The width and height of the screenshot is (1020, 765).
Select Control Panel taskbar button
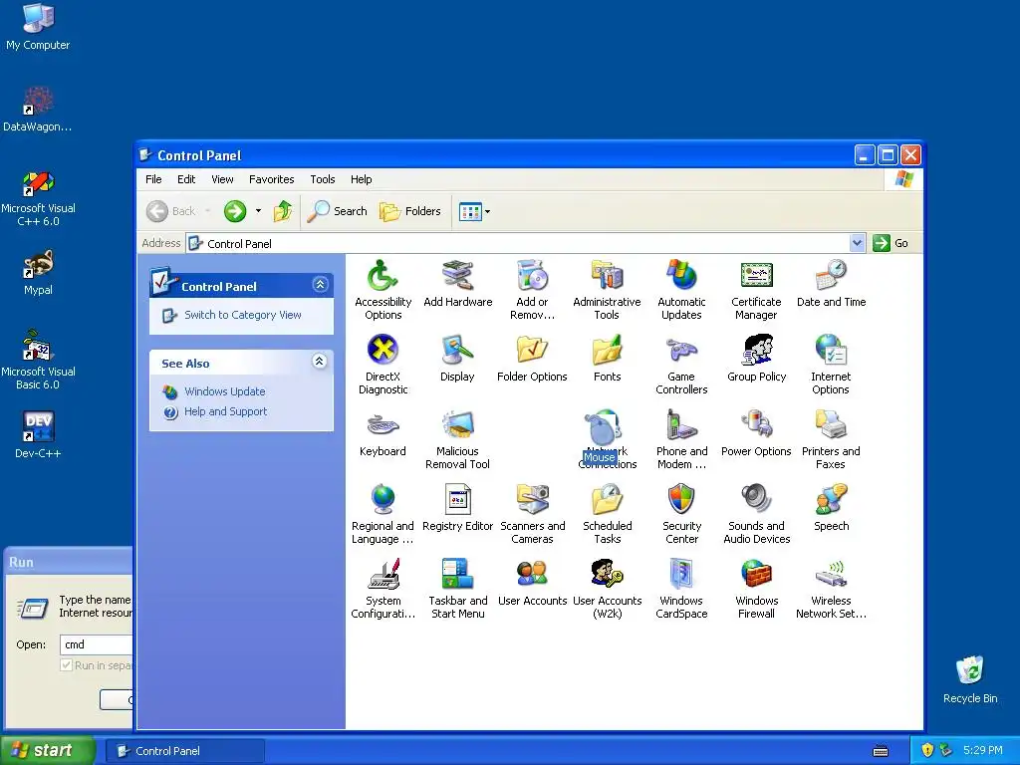[184, 751]
